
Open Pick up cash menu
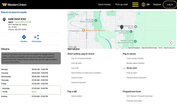(x=122, y=4)
